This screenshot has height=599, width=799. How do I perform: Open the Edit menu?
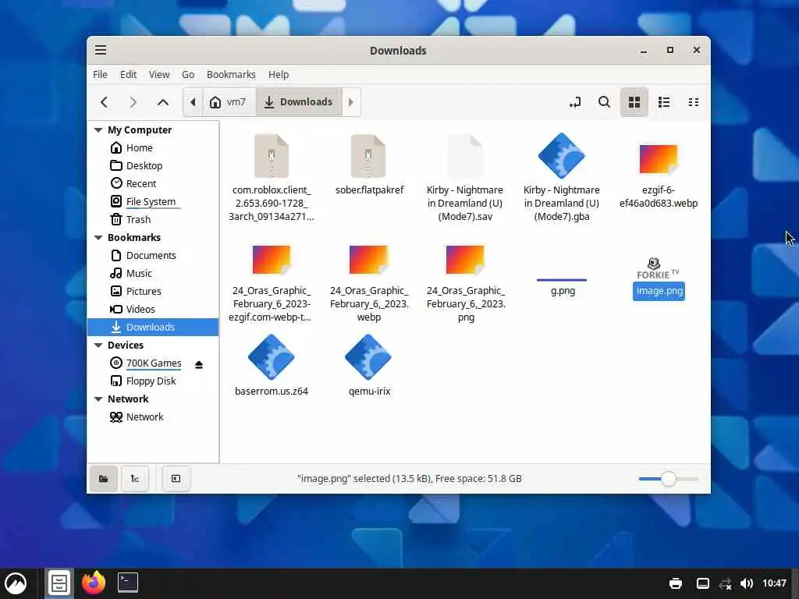point(128,74)
